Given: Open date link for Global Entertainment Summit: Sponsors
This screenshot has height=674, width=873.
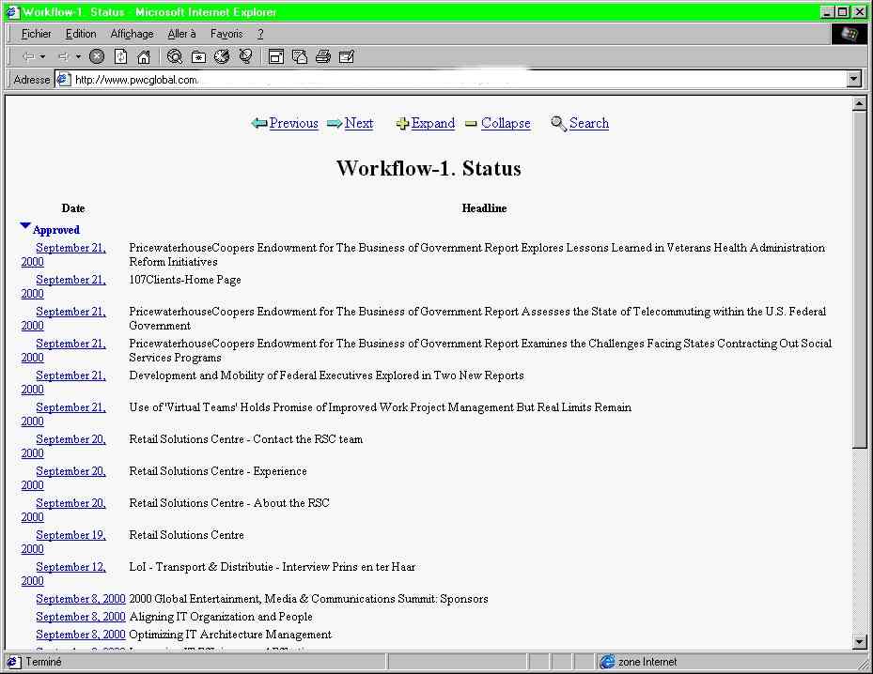Looking at the screenshot, I should click(81, 599).
